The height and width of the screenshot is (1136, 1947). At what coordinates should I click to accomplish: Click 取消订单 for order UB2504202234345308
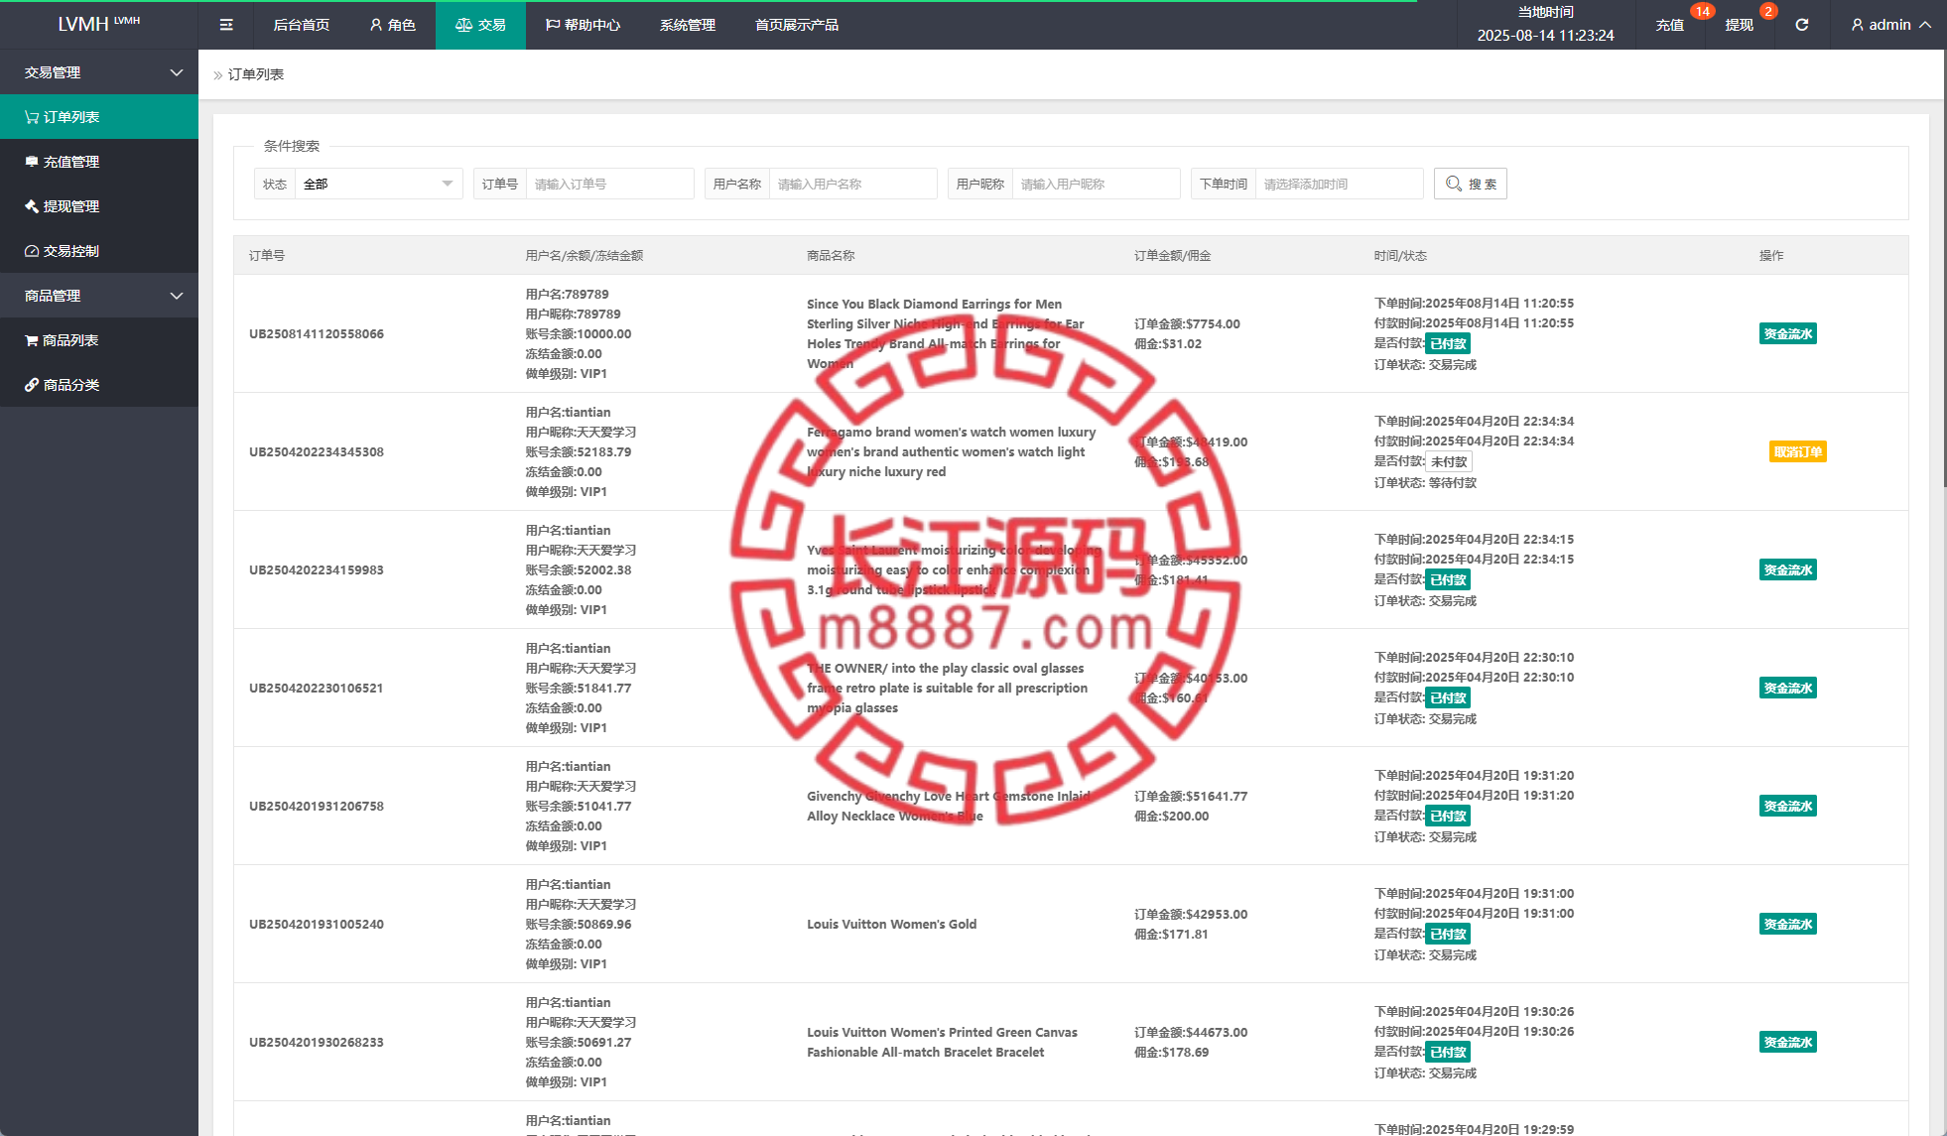[1798, 452]
